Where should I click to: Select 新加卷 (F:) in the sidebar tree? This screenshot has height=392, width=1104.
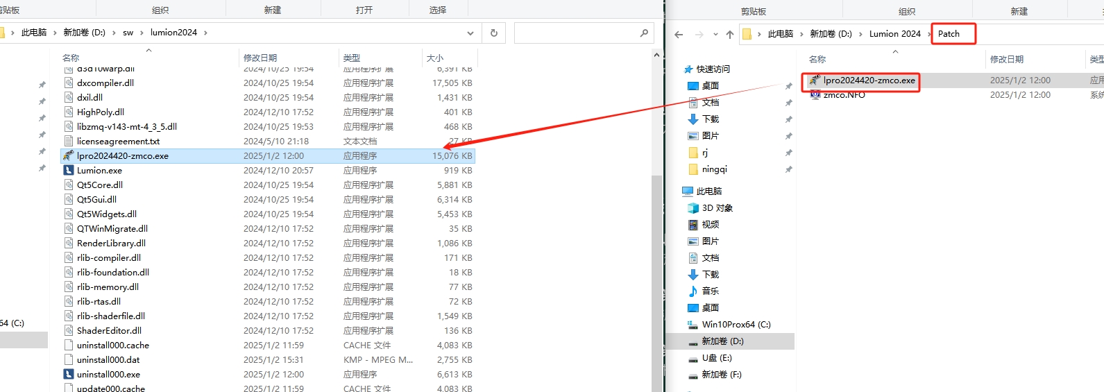722,375
